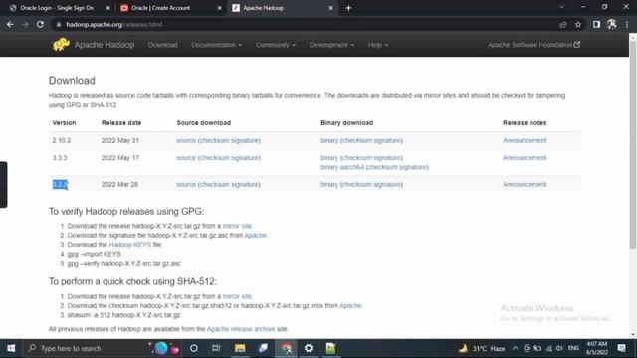Image resolution: width=637 pixels, height=358 pixels.
Task: Open the browser side panel icon
Action: pos(596,24)
